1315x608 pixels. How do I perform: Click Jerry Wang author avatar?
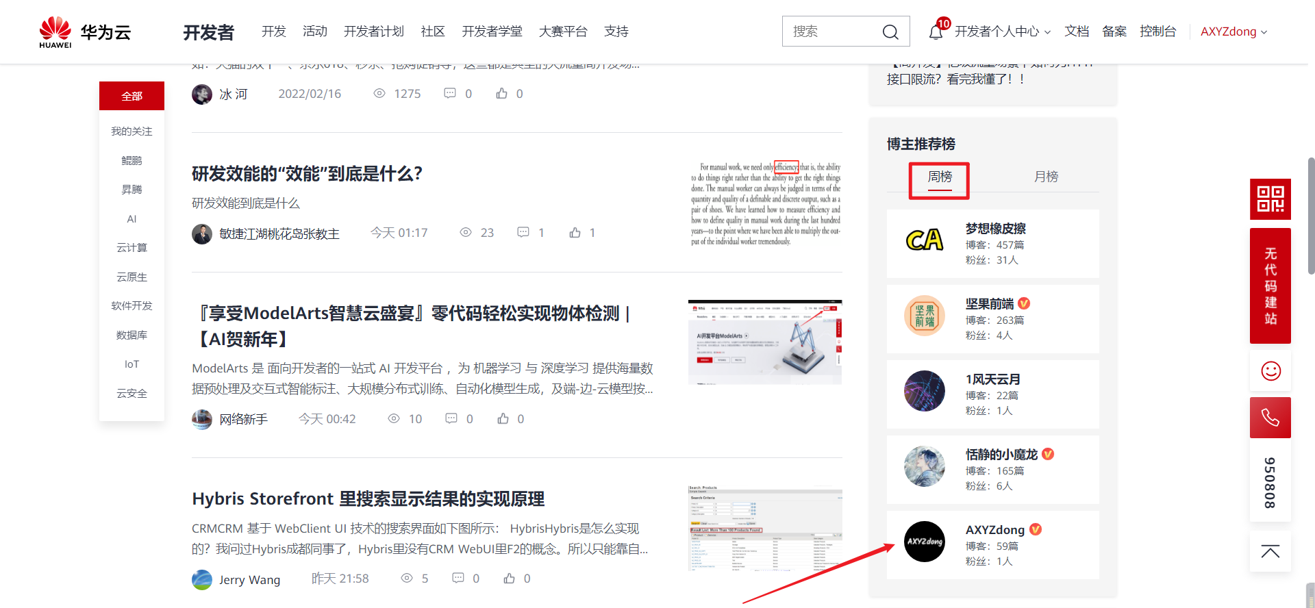click(202, 580)
